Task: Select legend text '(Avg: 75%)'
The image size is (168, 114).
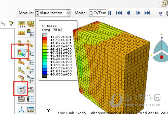Action: 52,30
